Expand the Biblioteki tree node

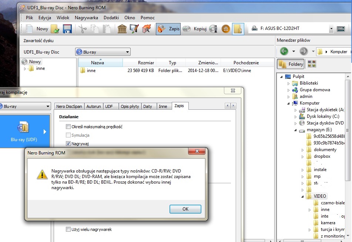(288, 83)
